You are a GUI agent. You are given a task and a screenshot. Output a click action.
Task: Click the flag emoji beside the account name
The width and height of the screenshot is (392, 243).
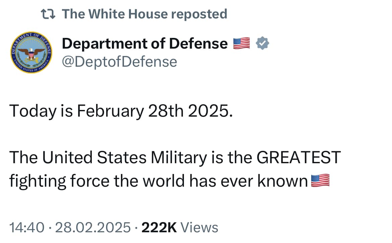[x=241, y=44]
